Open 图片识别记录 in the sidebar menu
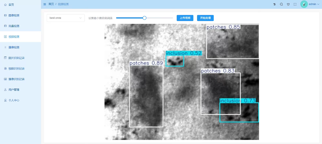This screenshot has width=322, height=144. point(20,58)
